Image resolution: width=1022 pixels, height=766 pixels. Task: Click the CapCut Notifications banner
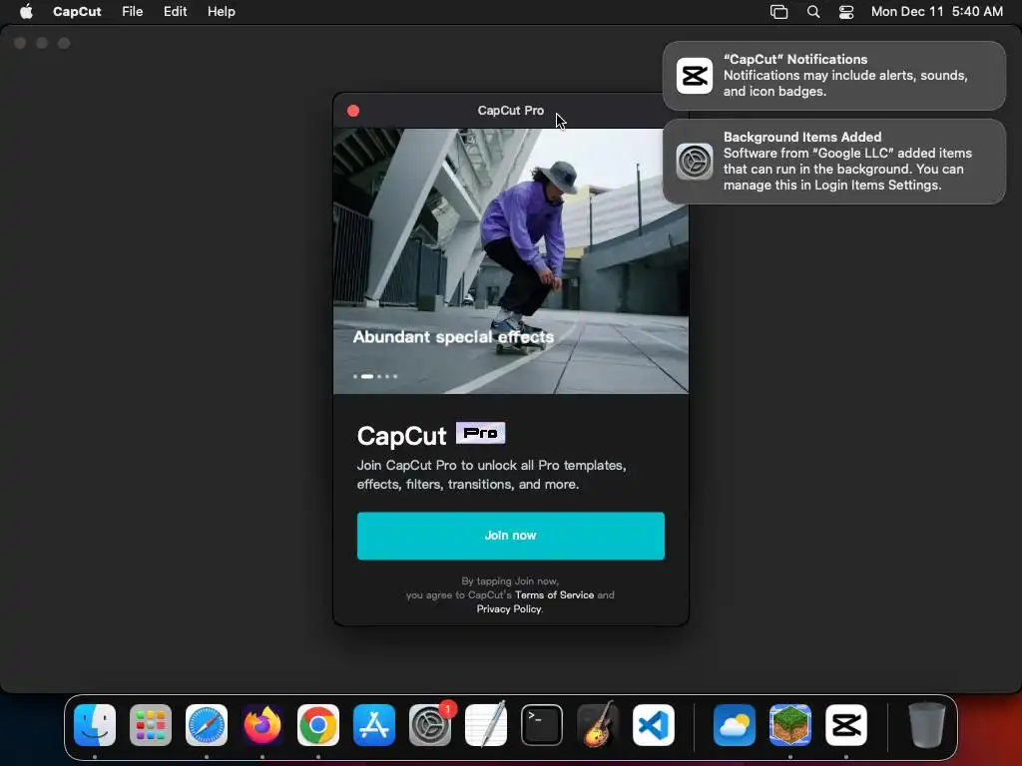coord(834,76)
